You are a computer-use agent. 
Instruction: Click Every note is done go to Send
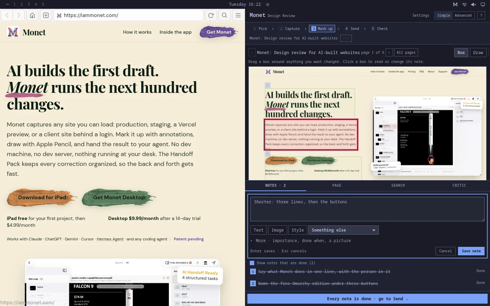[367, 299]
